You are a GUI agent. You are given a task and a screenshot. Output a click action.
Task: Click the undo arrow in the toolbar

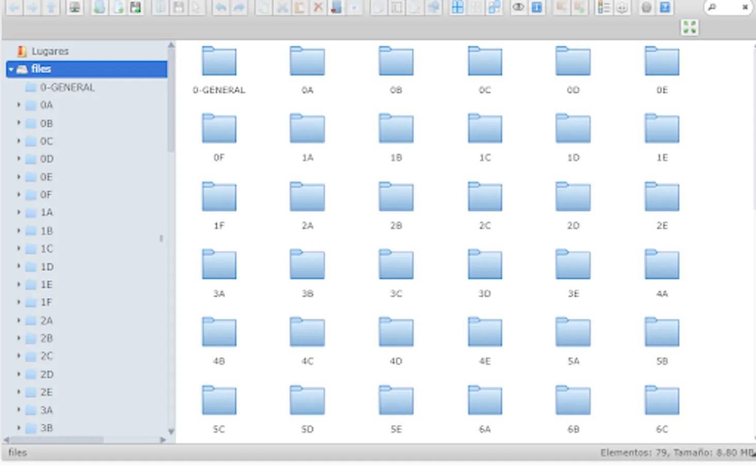(x=221, y=8)
